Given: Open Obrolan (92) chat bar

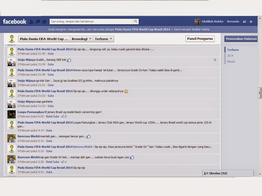Looking at the screenshot, I should click(x=228, y=173).
